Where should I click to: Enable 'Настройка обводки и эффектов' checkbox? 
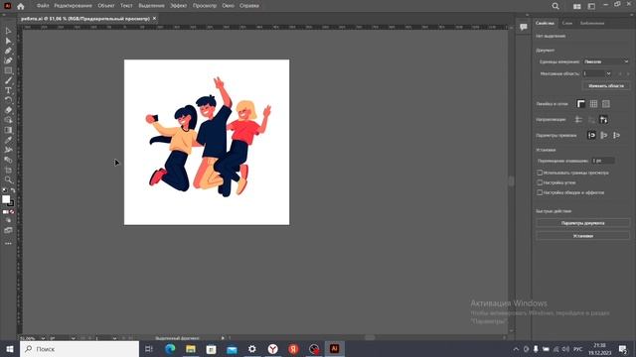coord(540,192)
